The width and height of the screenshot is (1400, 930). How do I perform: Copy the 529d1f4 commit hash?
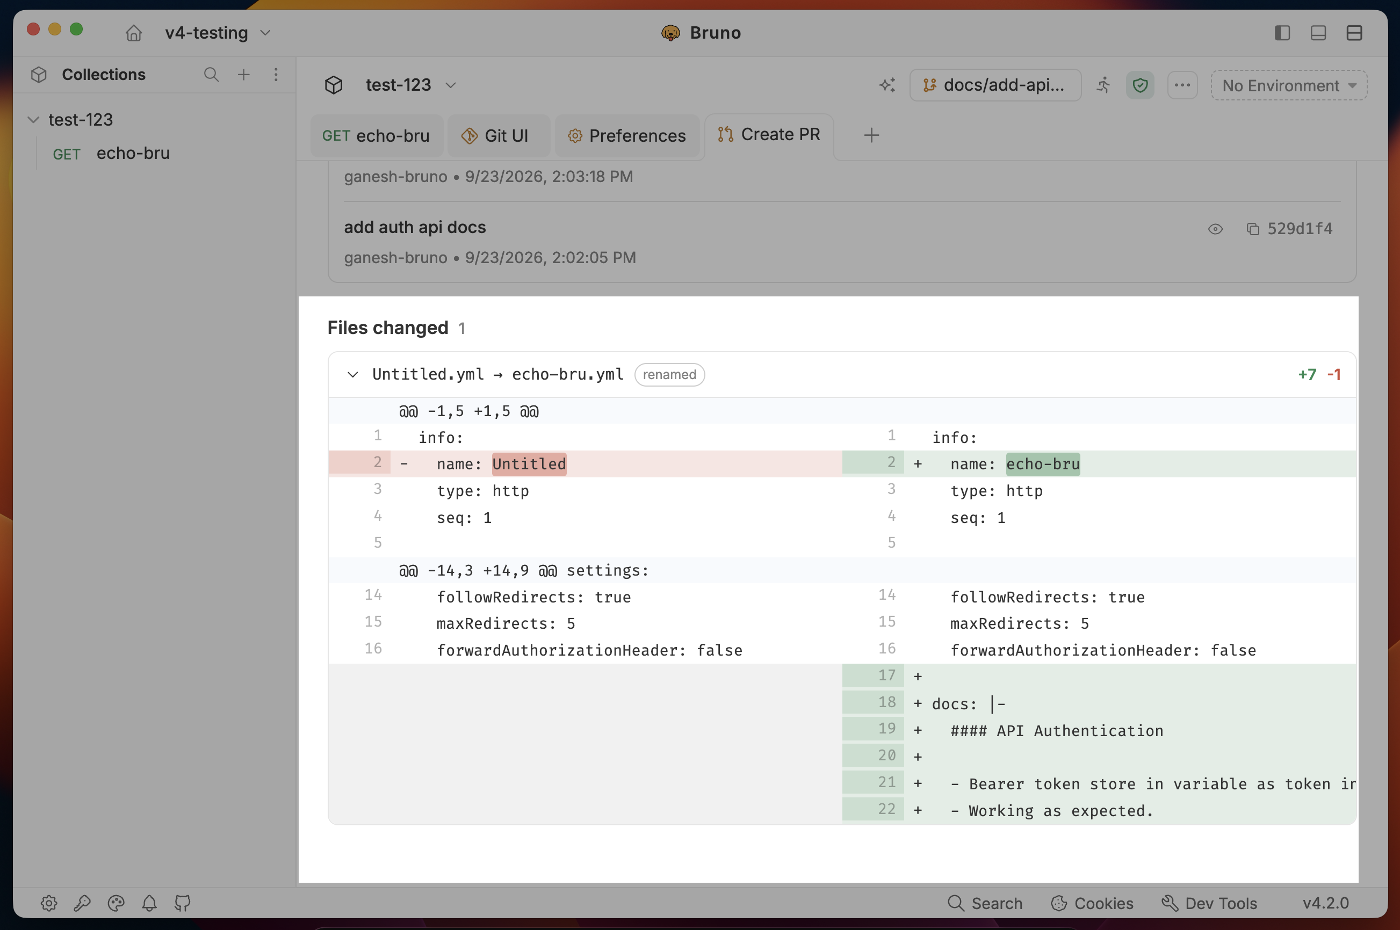[1253, 229]
